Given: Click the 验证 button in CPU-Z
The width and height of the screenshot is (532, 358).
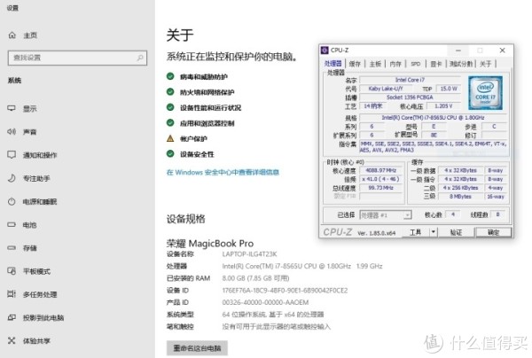Looking at the screenshot, I should point(456,232).
